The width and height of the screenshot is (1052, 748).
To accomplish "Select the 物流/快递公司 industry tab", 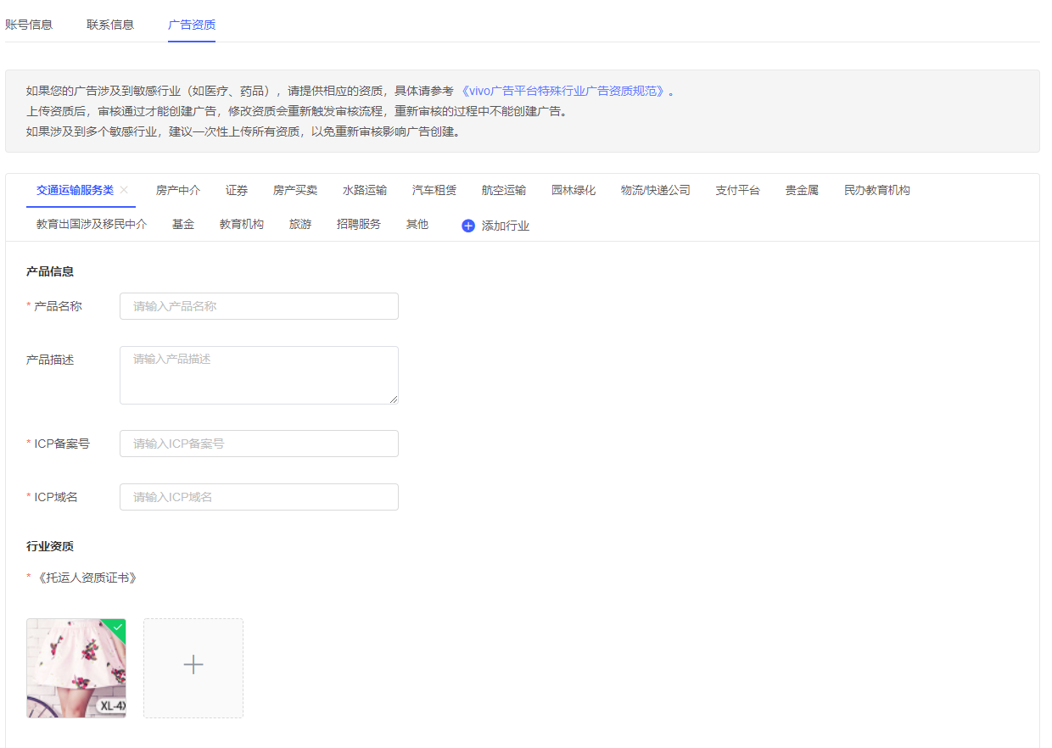I will [655, 190].
